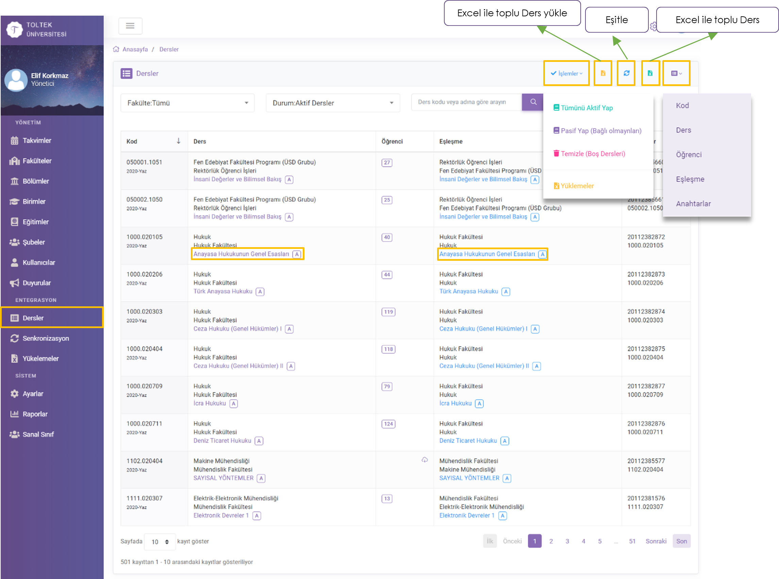779x579 pixels.
Task: Click the green Excel export icon
Action: pyautogui.click(x=650, y=73)
